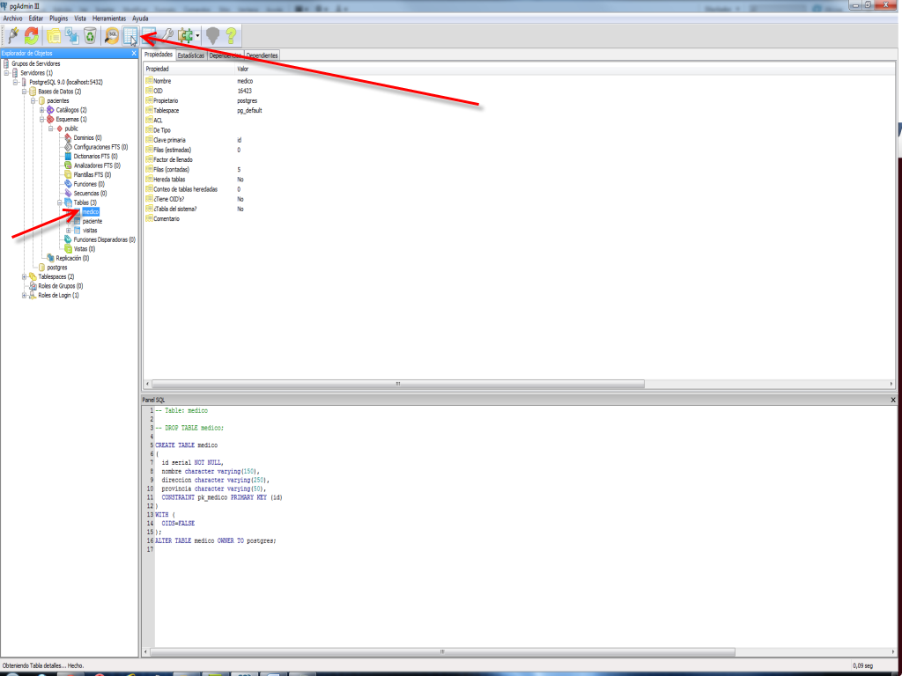Click the trash can drop-object icon
The image size is (902, 676).
90,35
